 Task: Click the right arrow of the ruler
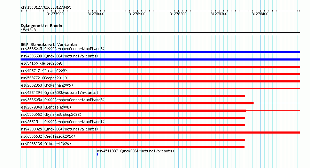[299, 11]
